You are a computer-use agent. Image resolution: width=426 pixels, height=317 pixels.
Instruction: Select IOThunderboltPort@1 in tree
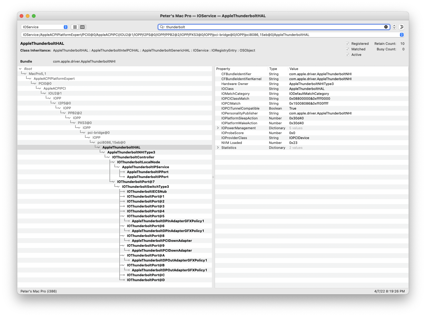pos(146,196)
